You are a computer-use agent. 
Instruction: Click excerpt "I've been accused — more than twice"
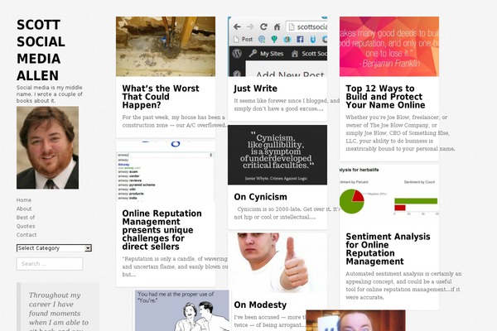[270, 321]
